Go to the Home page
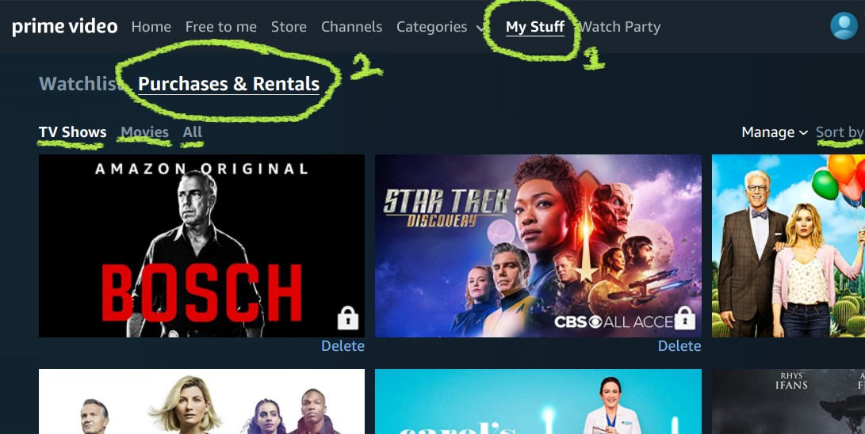 [x=151, y=27]
